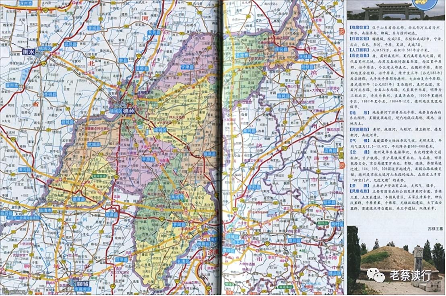Click the 老蔡读行 watermark text
The width and height of the screenshot is (446, 296).
(410, 275)
